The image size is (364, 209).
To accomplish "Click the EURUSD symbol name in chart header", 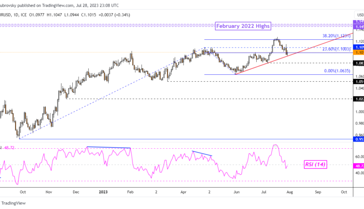I will click(x=4, y=15).
